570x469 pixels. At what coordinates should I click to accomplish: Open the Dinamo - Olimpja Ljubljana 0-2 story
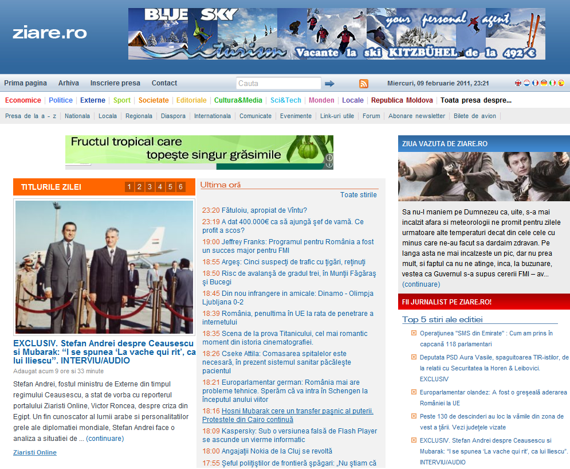[x=288, y=298]
